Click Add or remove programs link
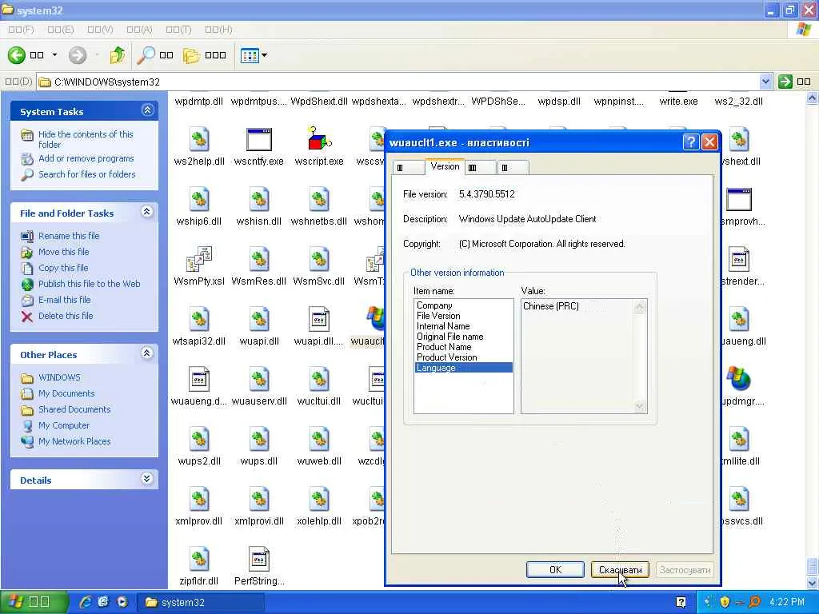The height and width of the screenshot is (614, 819). pyautogui.click(x=86, y=158)
